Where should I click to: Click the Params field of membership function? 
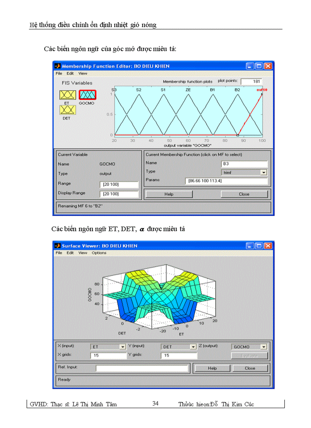(x=226, y=181)
